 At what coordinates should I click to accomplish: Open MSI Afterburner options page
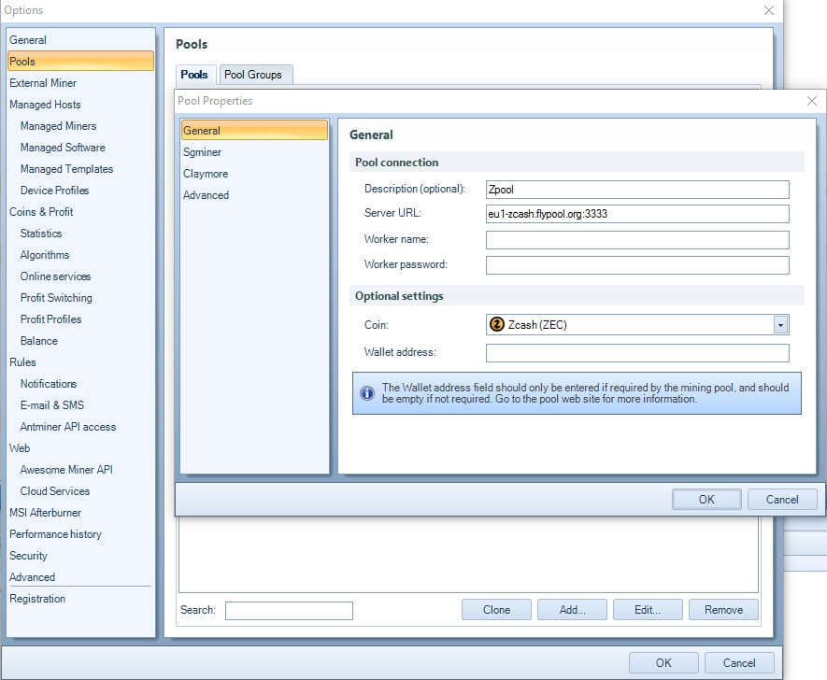[x=46, y=513]
